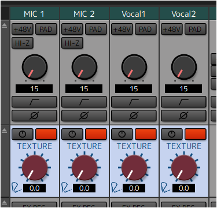217x208 pixels.
Task: Enable +48V phantom power on MIC 2
Action: [72, 29]
